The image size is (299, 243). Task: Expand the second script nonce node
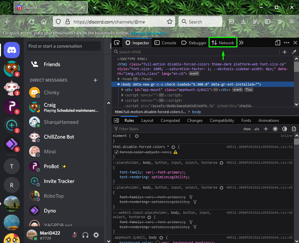click(x=123, y=100)
